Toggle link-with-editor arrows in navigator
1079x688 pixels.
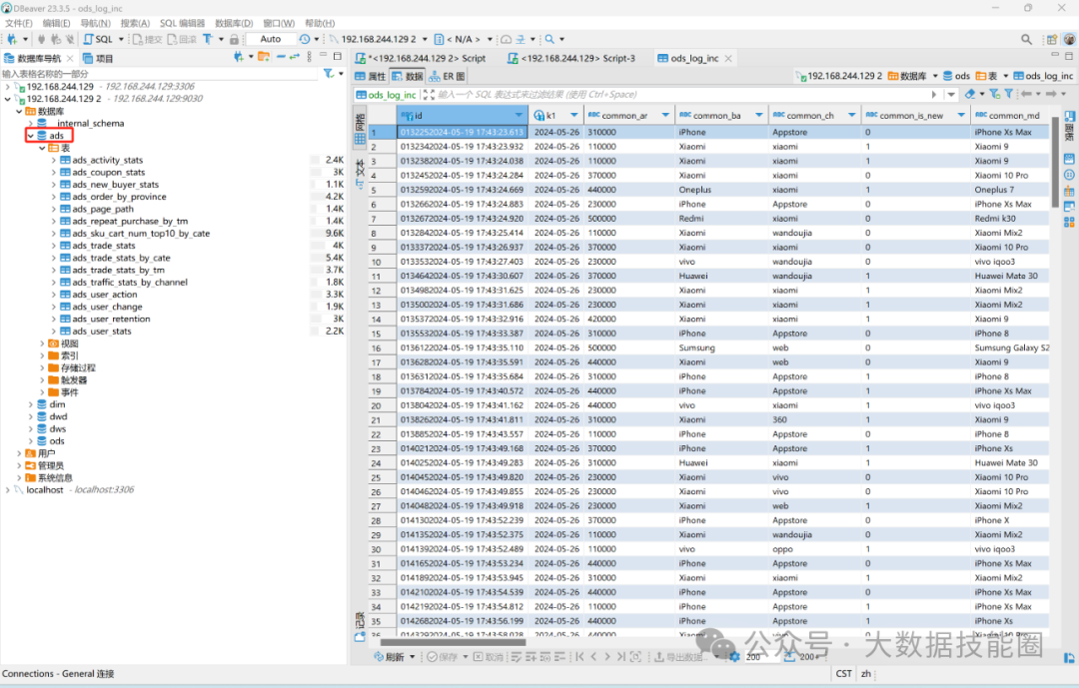296,58
